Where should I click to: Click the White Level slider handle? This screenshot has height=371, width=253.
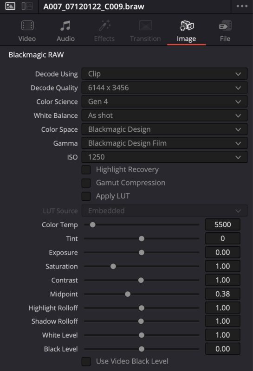click(x=142, y=335)
